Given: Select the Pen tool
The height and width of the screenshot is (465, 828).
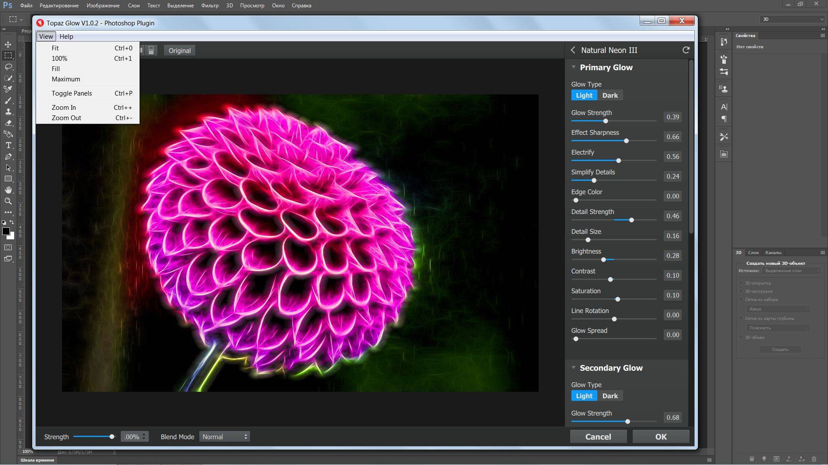Looking at the screenshot, I should pos(8,156).
